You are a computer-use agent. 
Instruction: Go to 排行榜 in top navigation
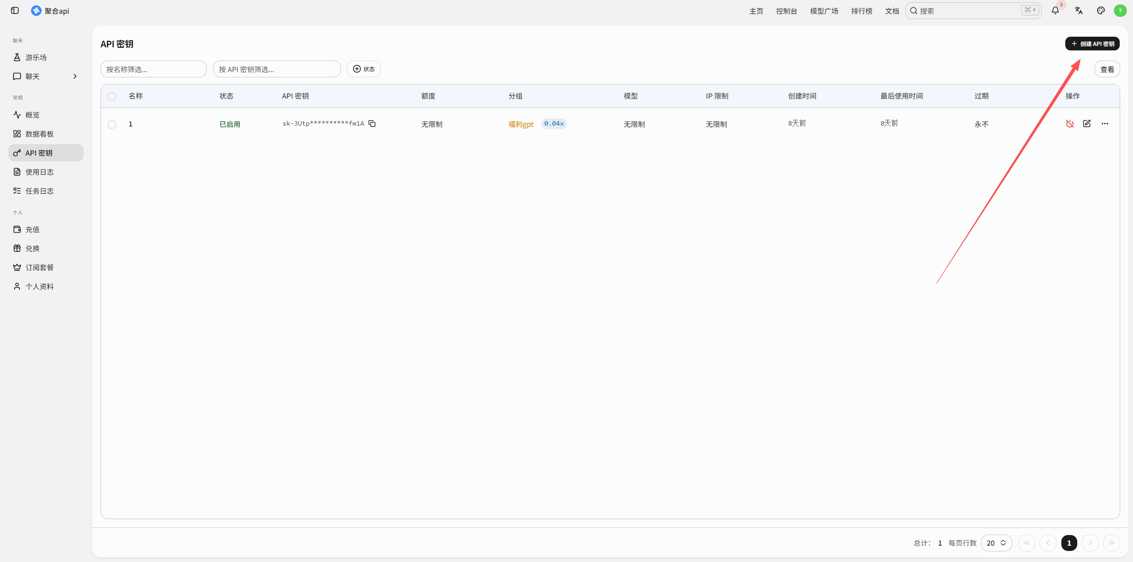coord(862,11)
